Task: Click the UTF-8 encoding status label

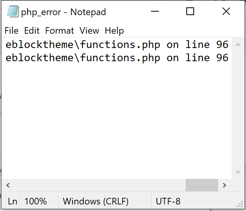Action: click(x=168, y=201)
